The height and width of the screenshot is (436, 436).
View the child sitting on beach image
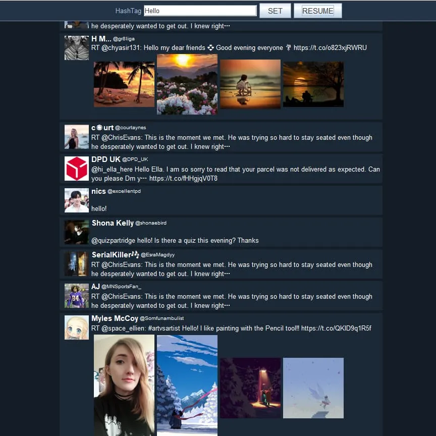250,84
